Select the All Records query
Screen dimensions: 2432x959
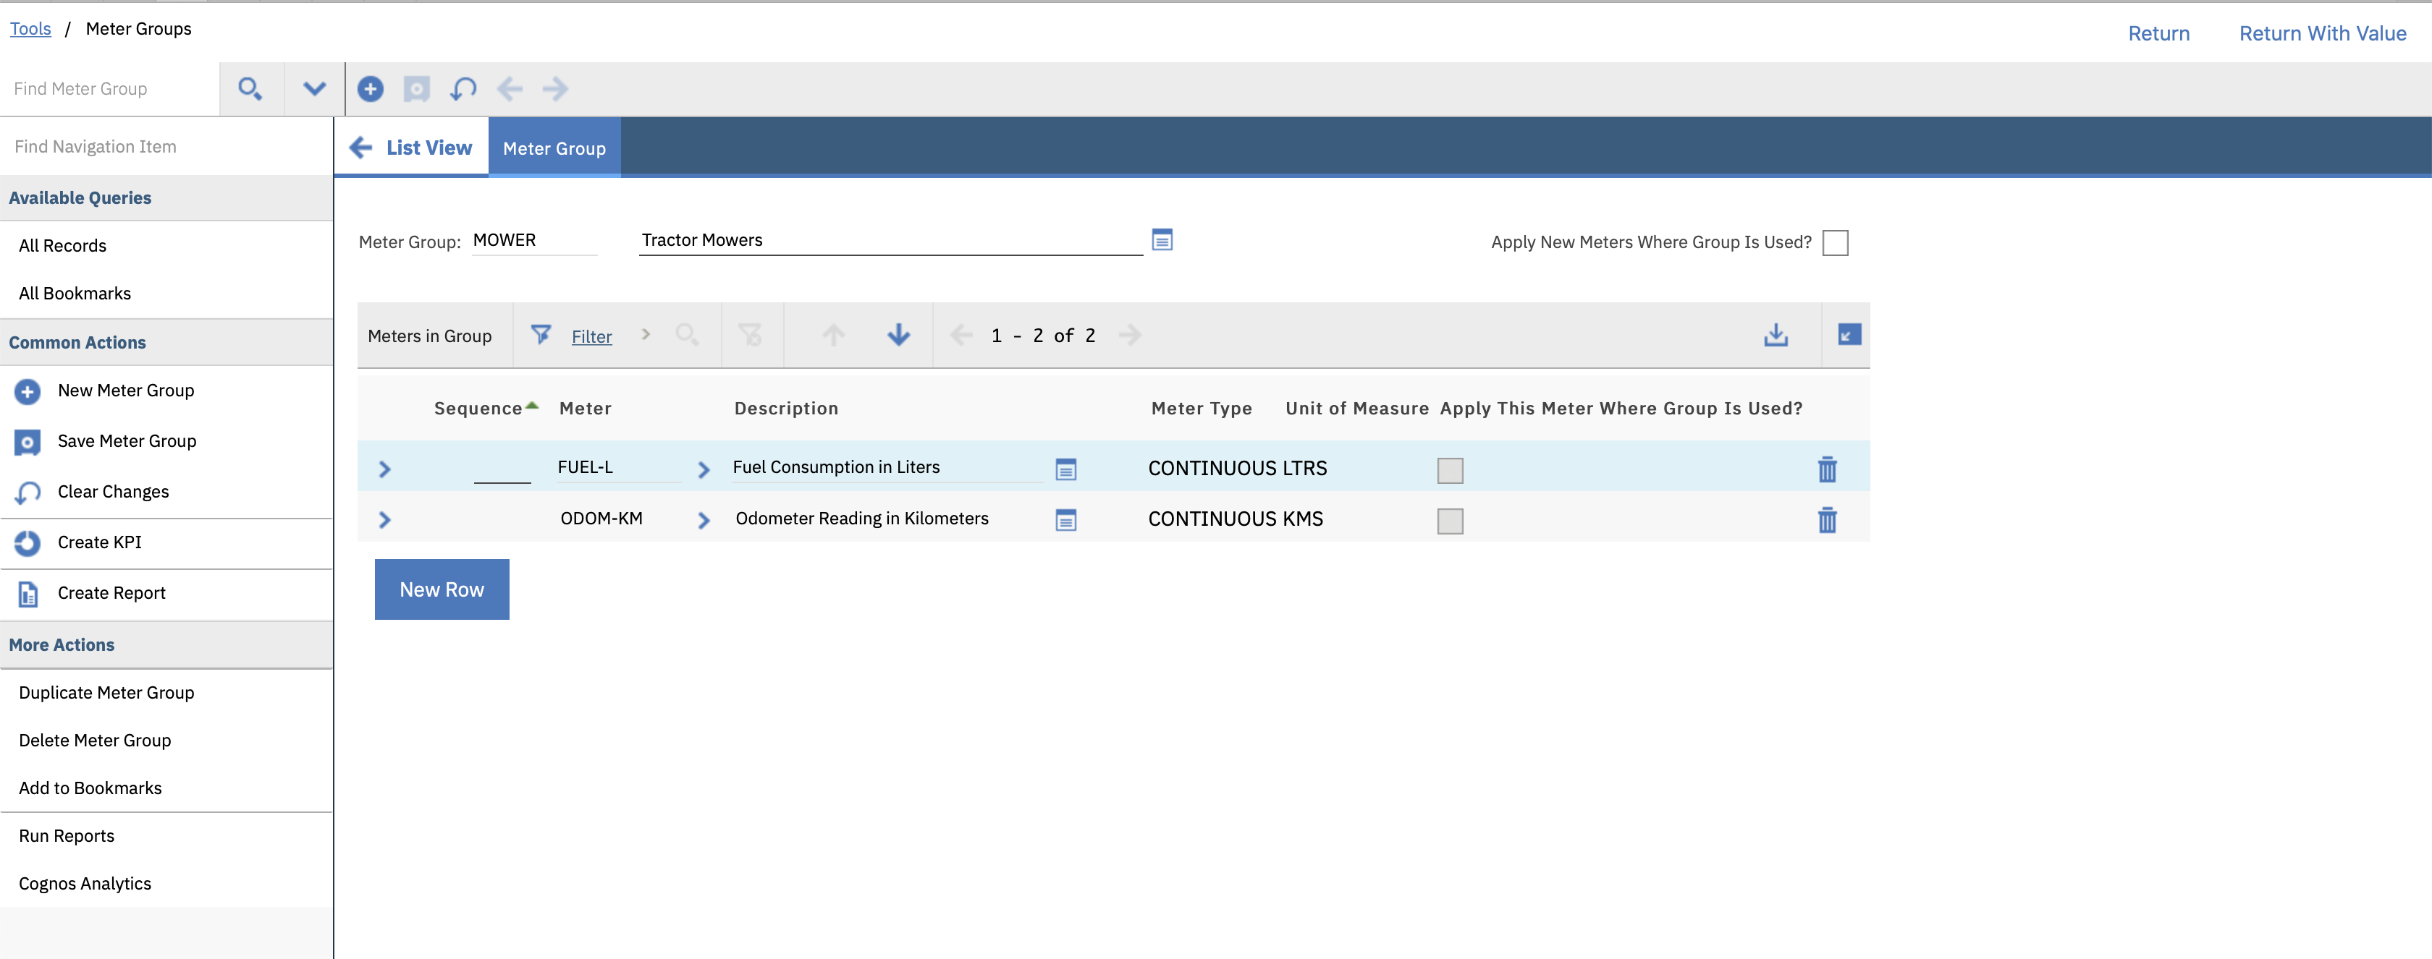tap(62, 245)
